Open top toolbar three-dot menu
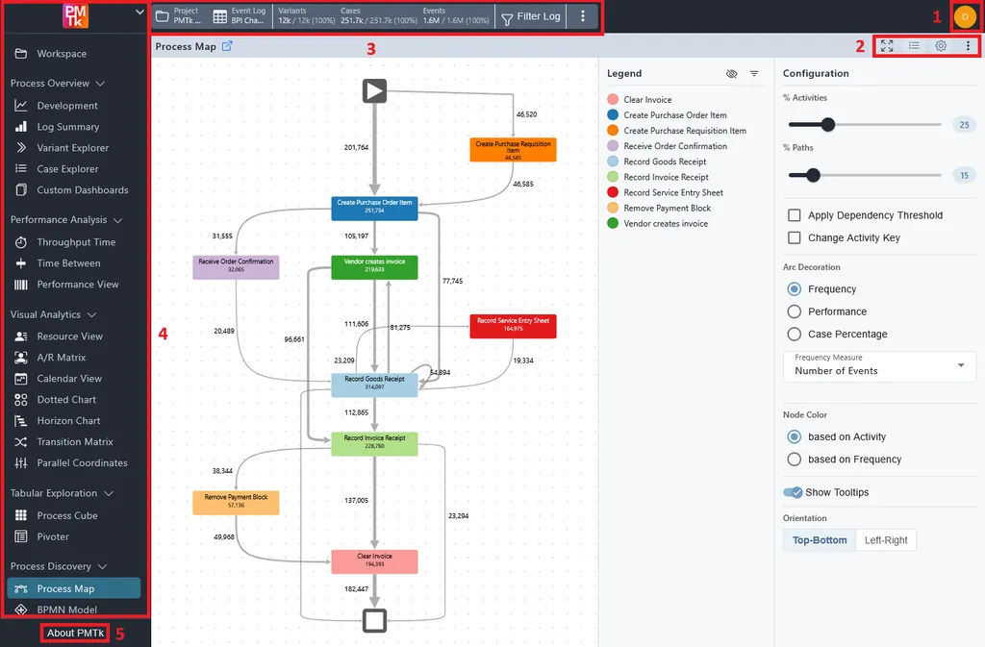Viewport: 985px width, 647px height. (x=582, y=16)
